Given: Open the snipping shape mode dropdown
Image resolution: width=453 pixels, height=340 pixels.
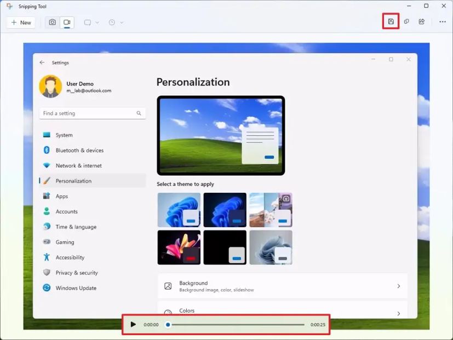Looking at the screenshot, I should coord(91,22).
